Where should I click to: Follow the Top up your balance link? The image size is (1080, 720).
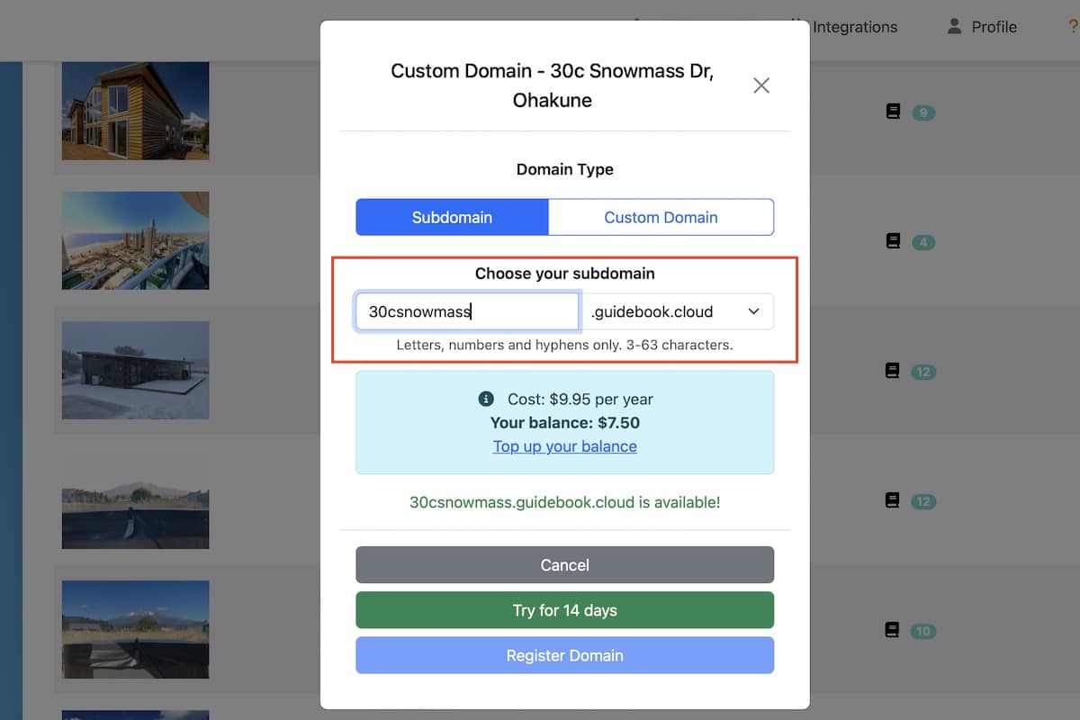[x=565, y=446]
